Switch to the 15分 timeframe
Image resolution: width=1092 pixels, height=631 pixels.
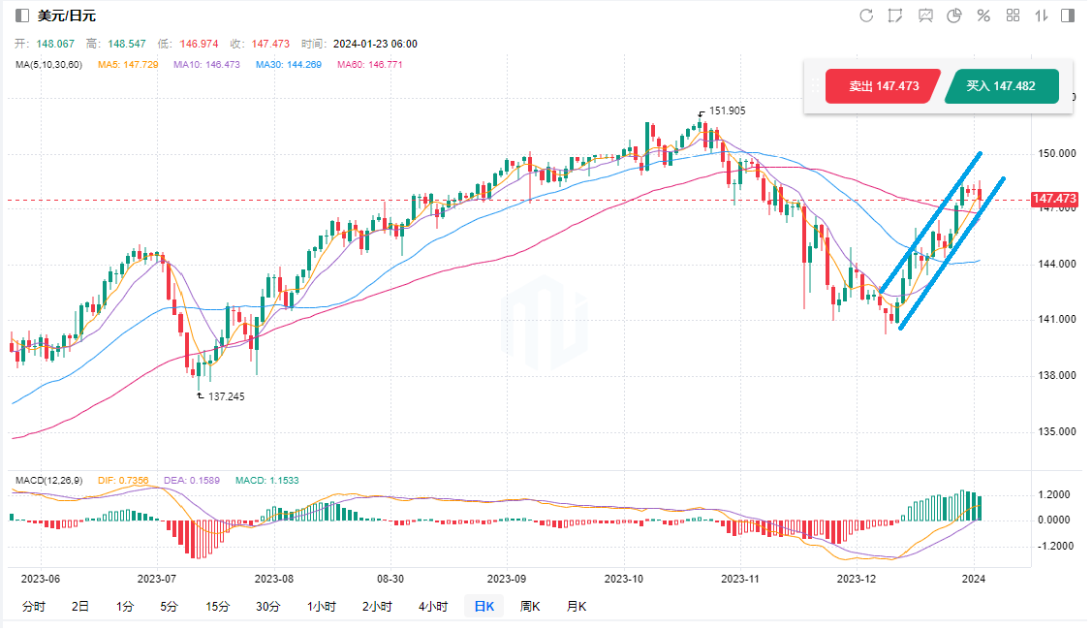tap(217, 607)
